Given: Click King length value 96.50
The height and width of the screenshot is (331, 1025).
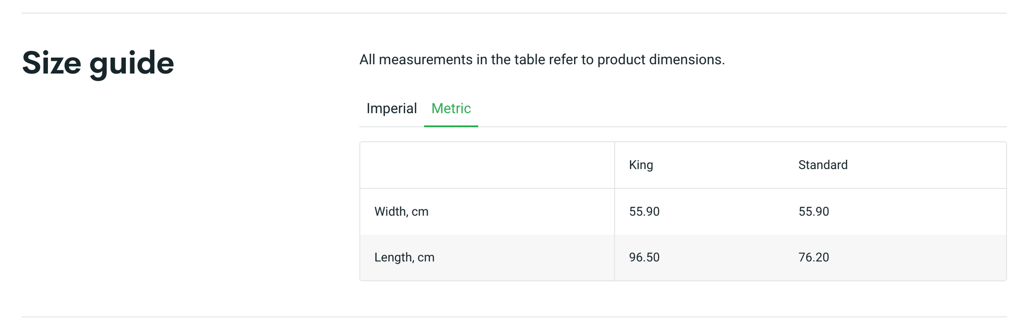Looking at the screenshot, I should (644, 258).
